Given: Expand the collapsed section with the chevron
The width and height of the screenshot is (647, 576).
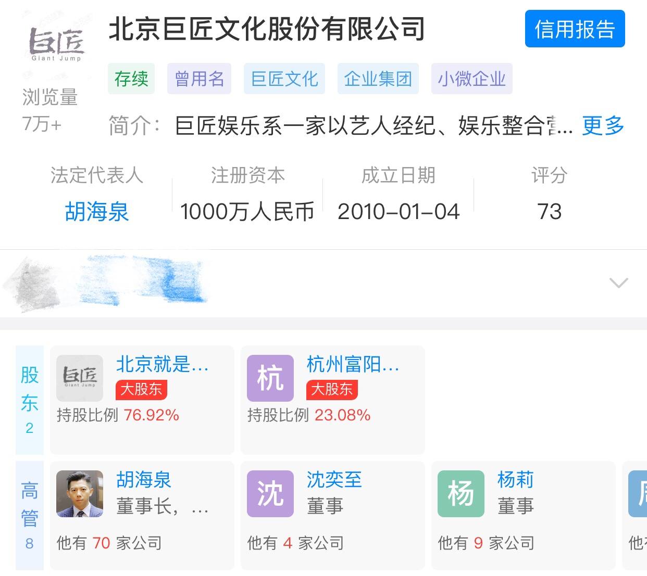Looking at the screenshot, I should click(618, 283).
